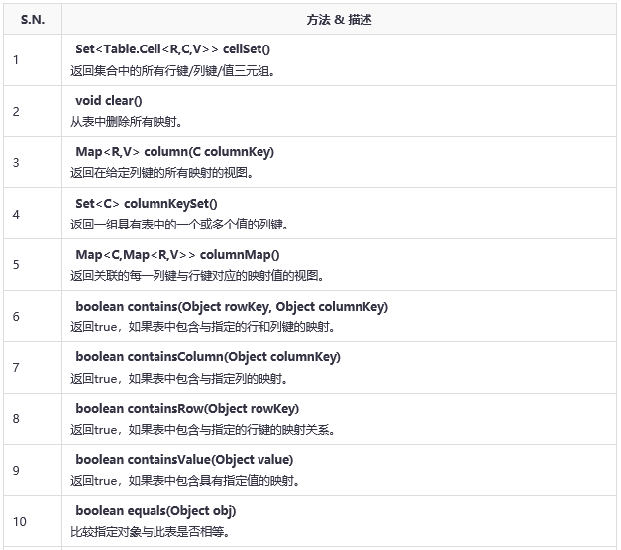Click the description 返回在给定列键的所有映射的视图。

pos(162,173)
